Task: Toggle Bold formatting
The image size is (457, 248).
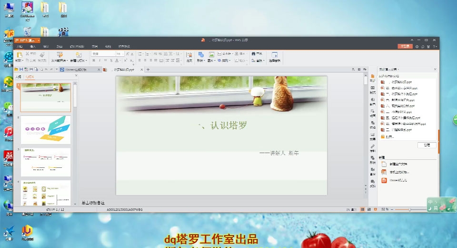Action: 94,61
